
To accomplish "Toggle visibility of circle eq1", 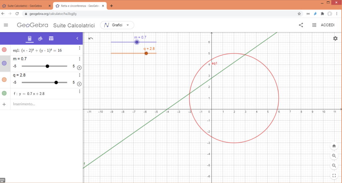I will point(4,50).
